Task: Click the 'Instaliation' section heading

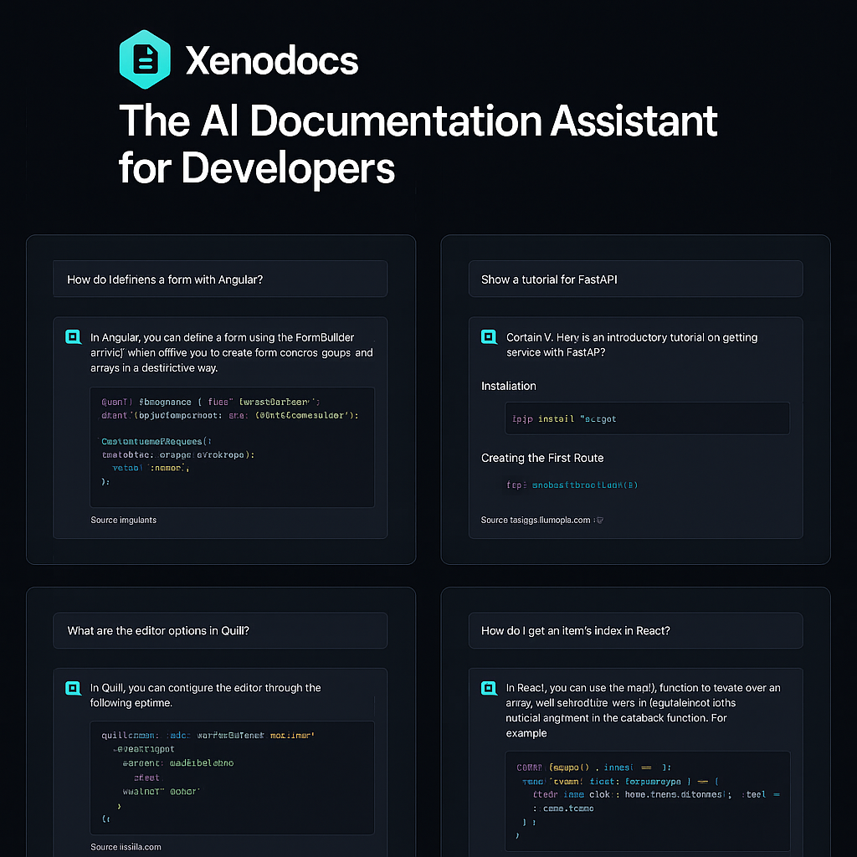Action: tap(508, 386)
